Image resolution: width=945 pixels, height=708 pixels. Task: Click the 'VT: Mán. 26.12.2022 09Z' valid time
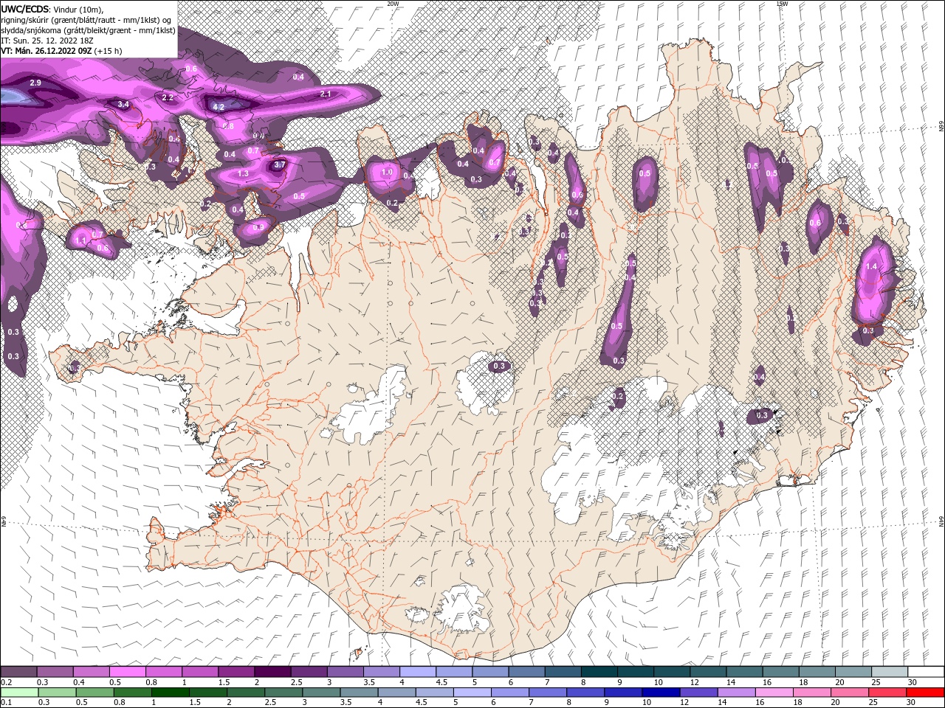pos(46,51)
